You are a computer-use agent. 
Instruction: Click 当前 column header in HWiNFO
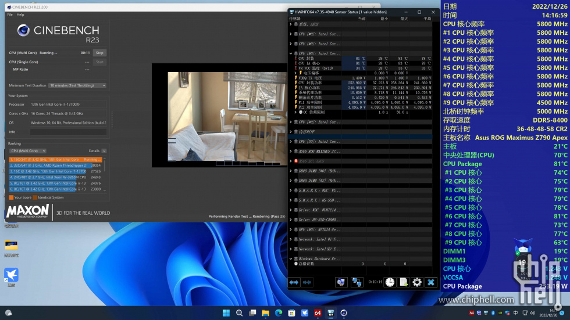362,19
